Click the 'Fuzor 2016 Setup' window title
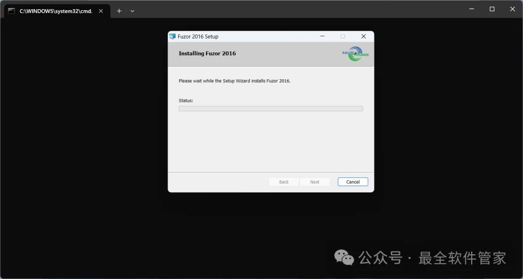This screenshot has width=523, height=279. click(198, 36)
